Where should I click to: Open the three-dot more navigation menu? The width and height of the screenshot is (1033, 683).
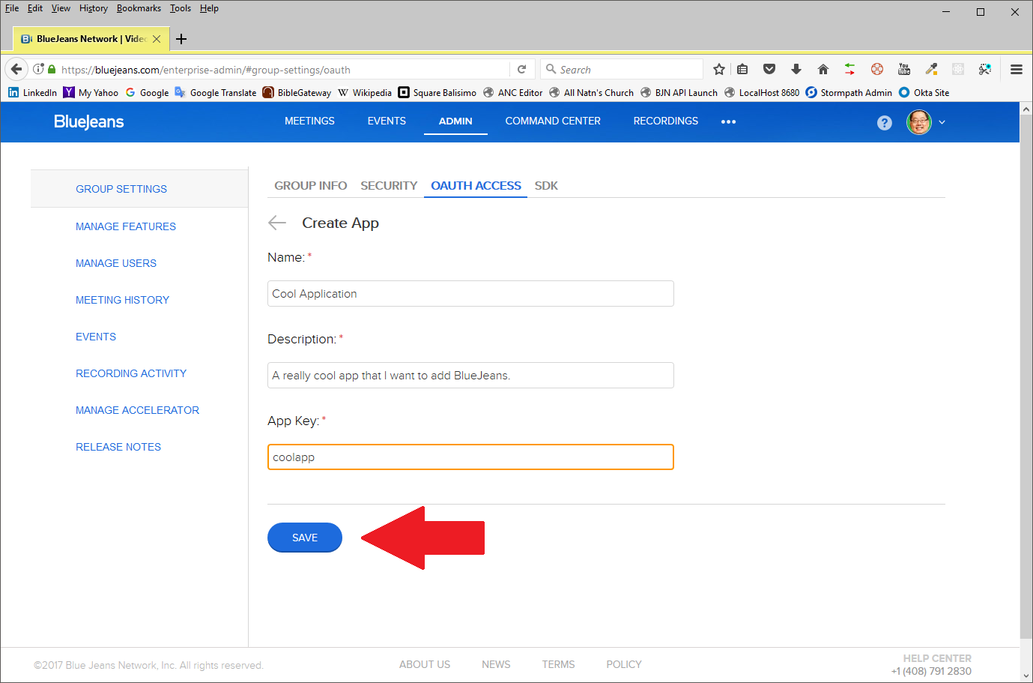pyautogui.click(x=728, y=121)
